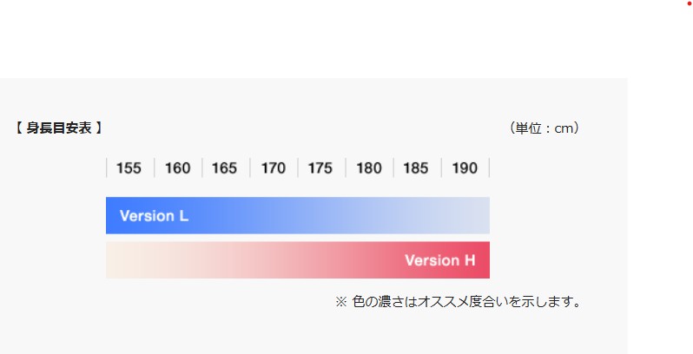Click the 165 height label
The height and width of the screenshot is (354, 693).
224,168
